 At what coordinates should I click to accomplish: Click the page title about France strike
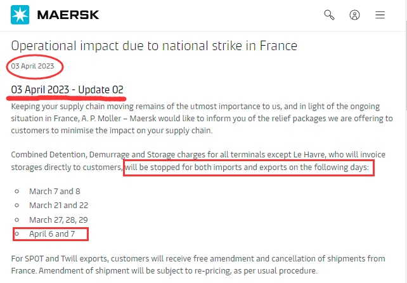point(154,46)
